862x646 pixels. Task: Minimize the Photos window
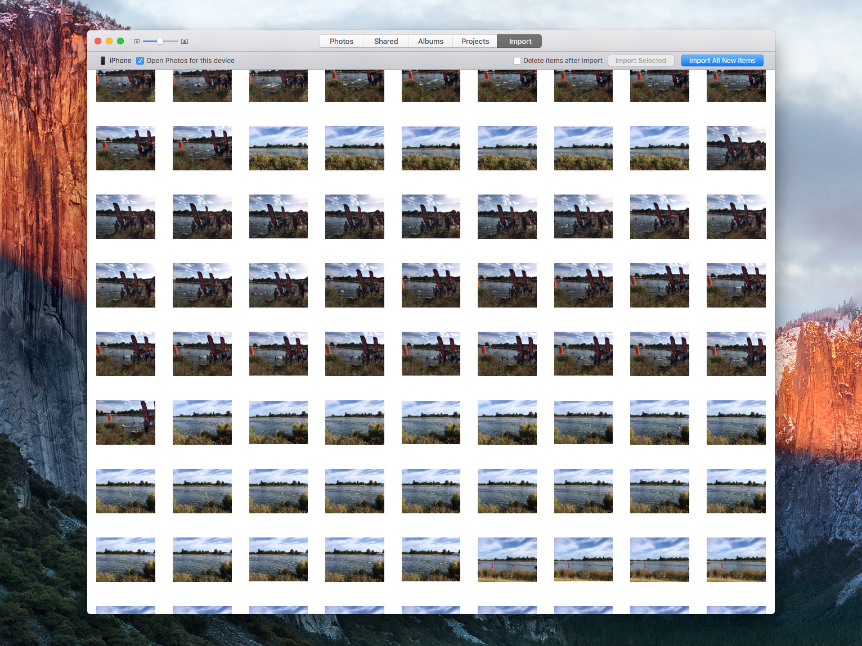(x=109, y=41)
